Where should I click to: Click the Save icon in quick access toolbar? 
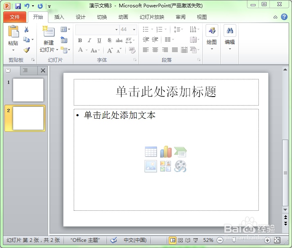18,6
